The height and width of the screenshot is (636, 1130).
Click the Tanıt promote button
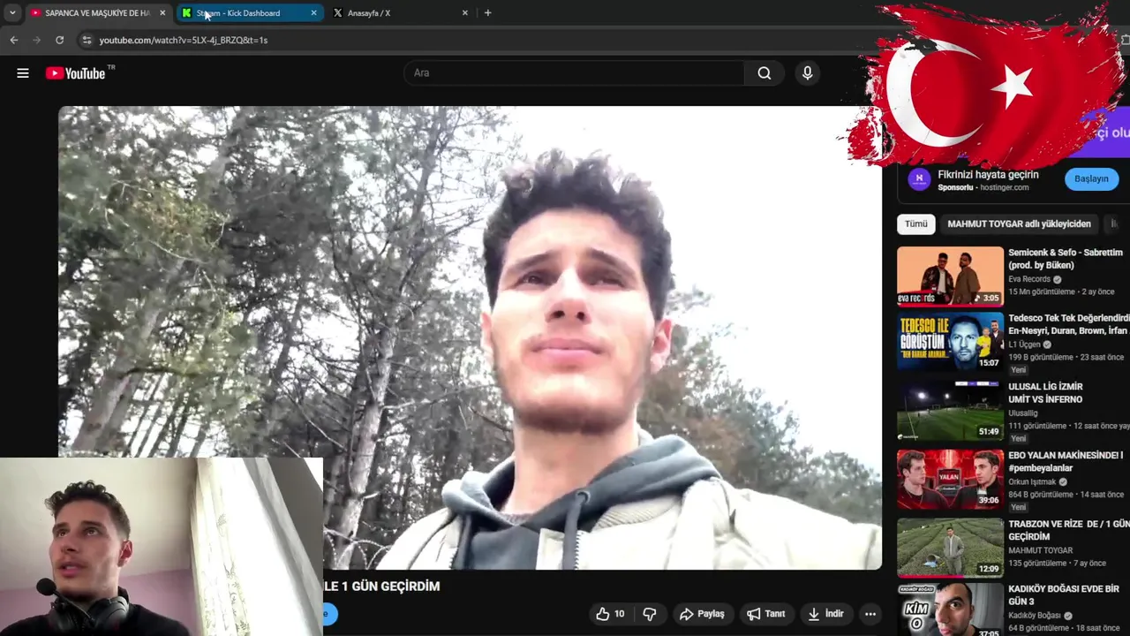coord(765,614)
